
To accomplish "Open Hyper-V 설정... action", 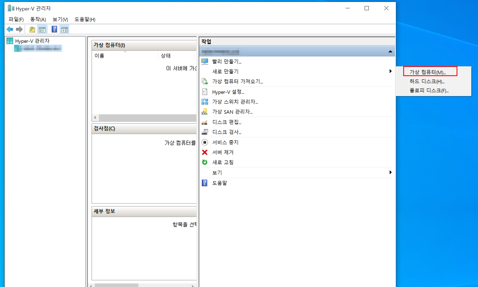I will (x=228, y=92).
